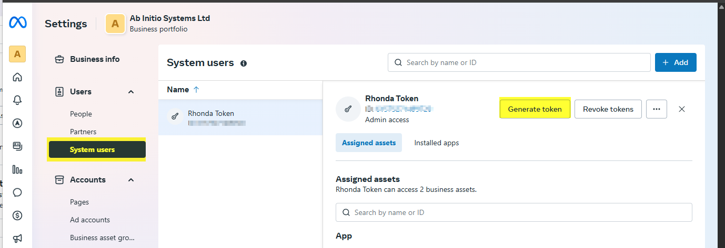Select the Assigned assets tab
Screen dimensions: 725x248
point(369,143)
